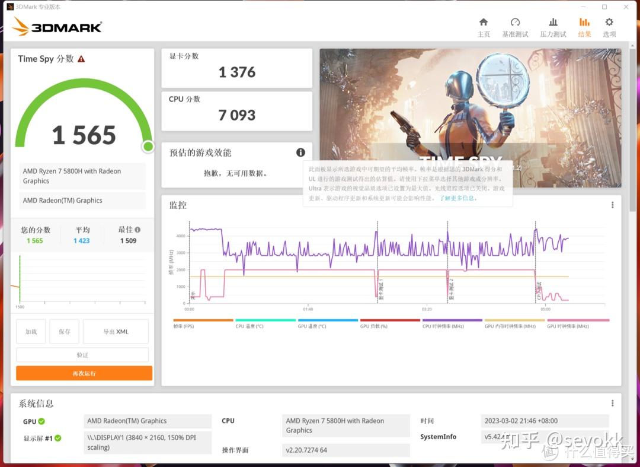Image resolution: width=640 pixels, height=467 pixels.
Task: Open the 监控 panel options menu
Action: pyautogui.click(x=612, y=205)
